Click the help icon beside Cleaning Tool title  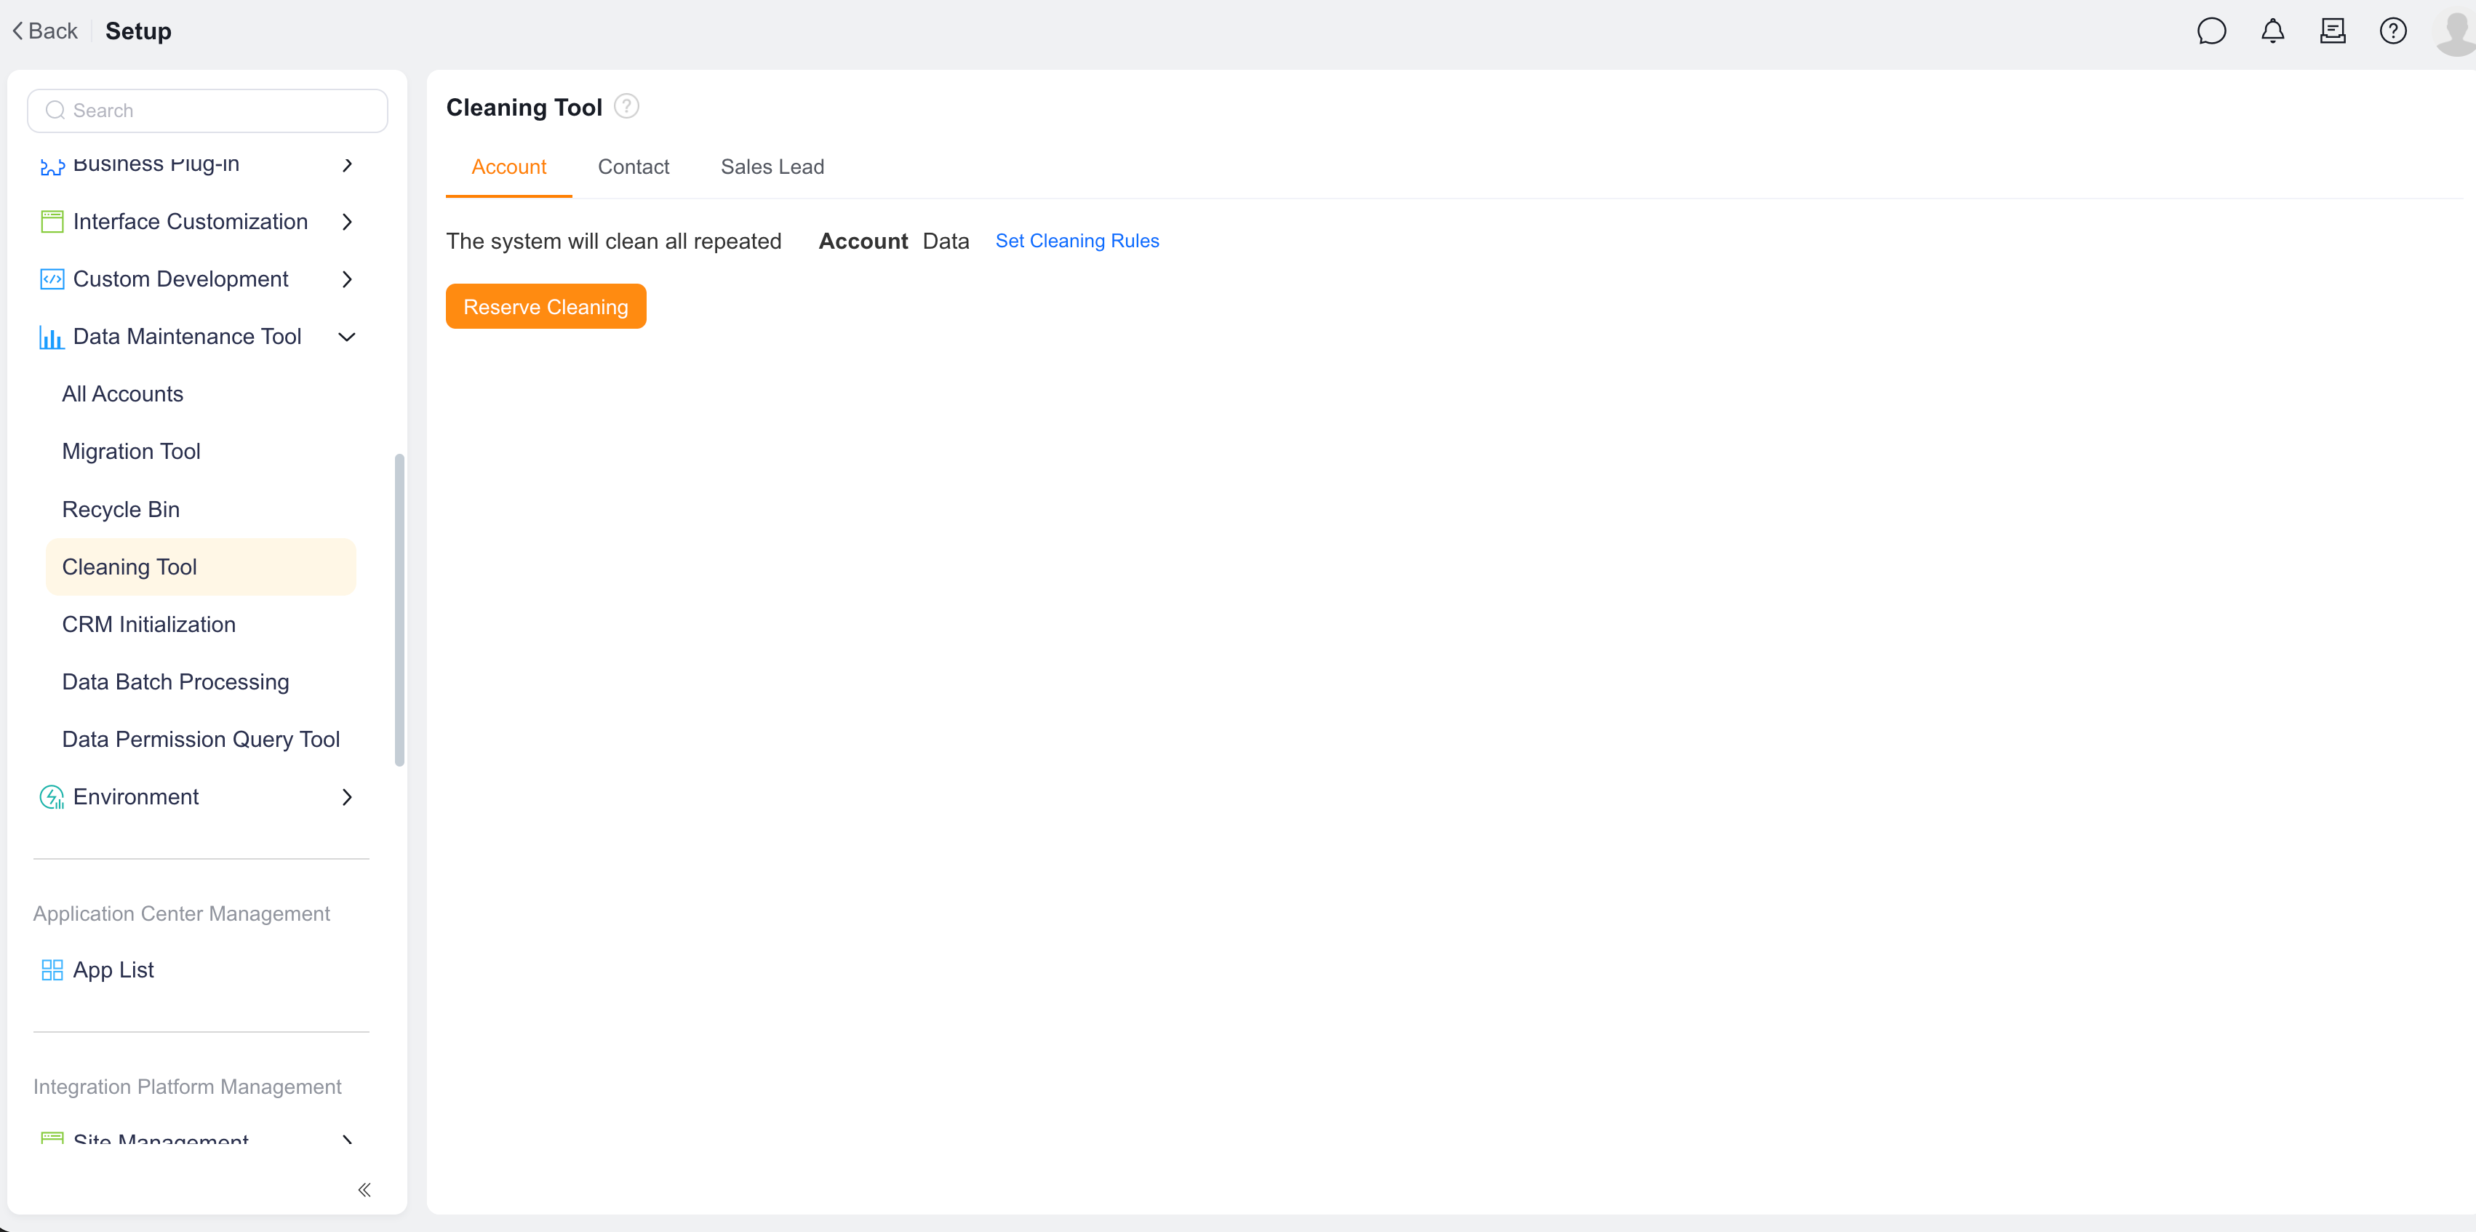pos(627,105)
